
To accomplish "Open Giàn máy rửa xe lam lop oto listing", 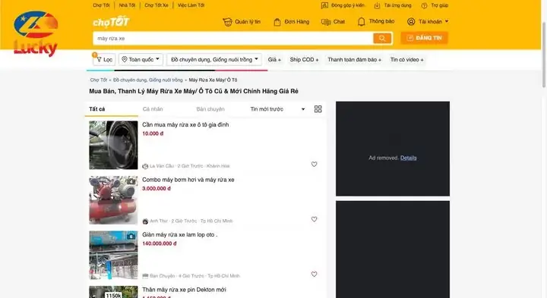I will 179,234.
